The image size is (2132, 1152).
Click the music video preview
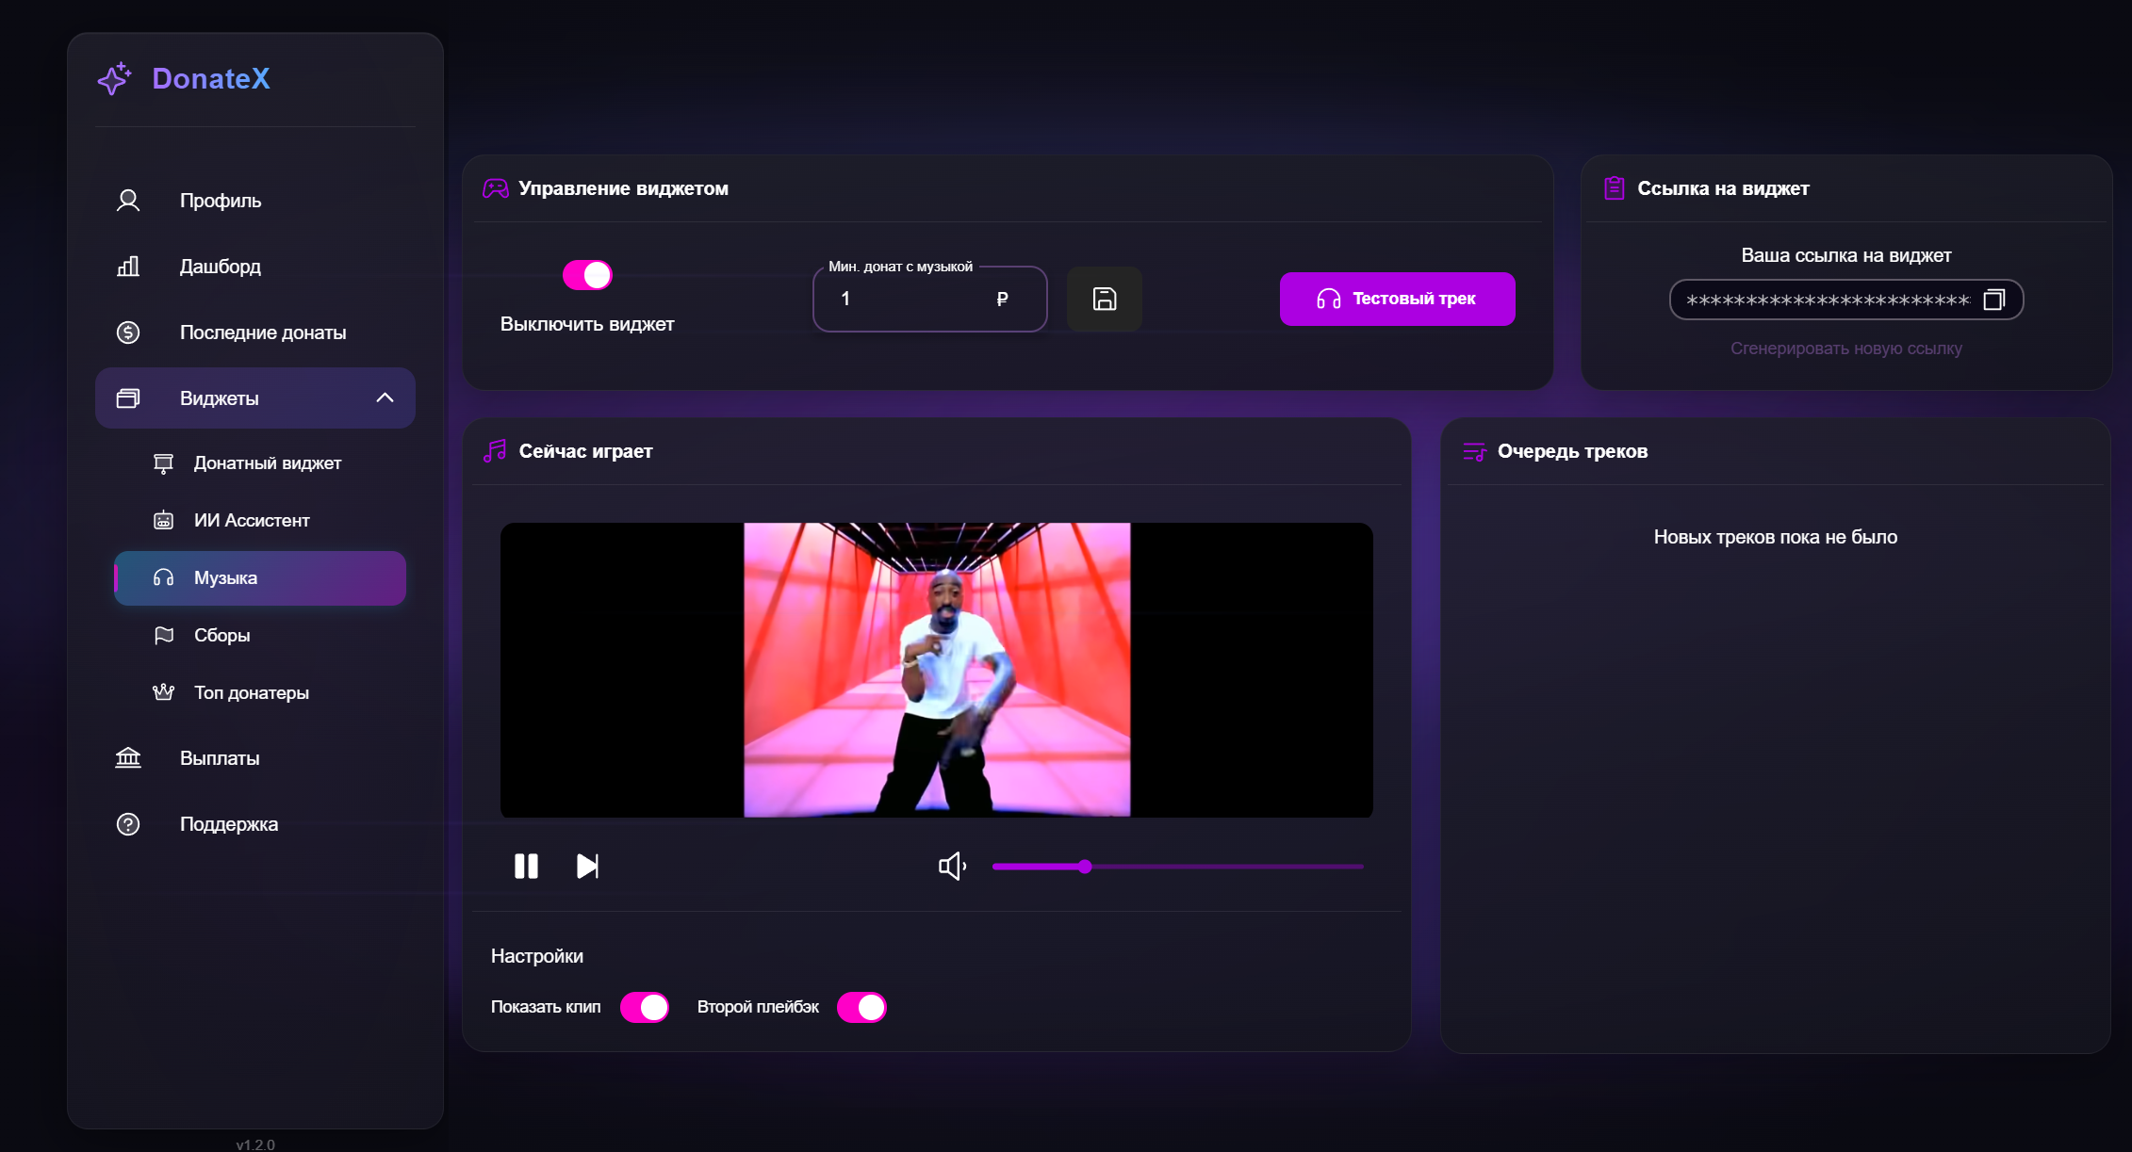point(936,670)
